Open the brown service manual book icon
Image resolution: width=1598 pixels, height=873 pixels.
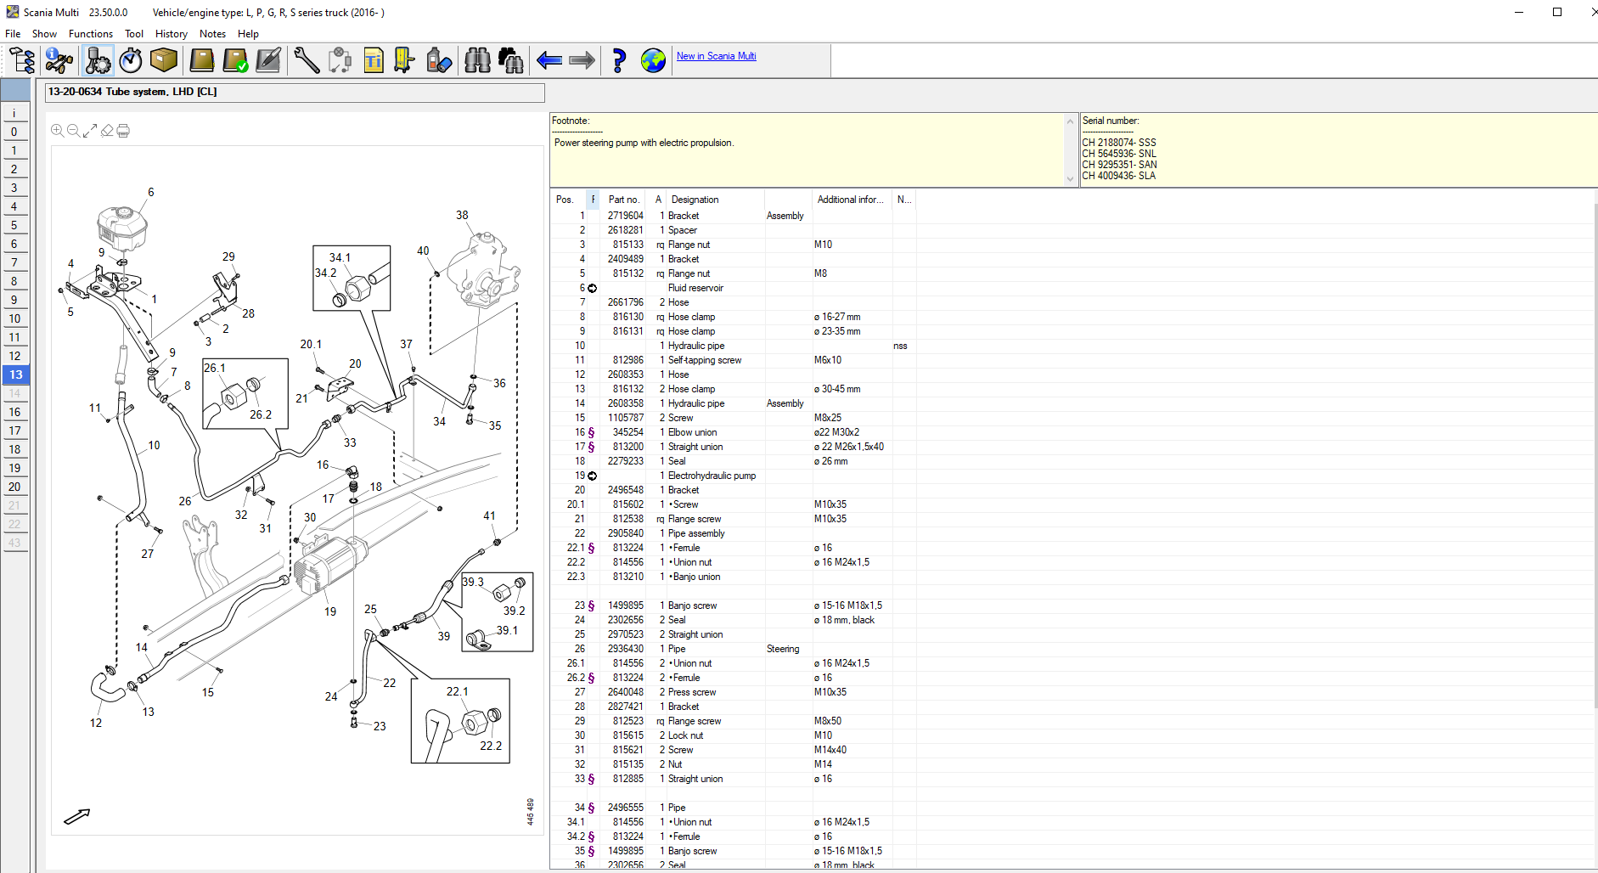(201, 60)
